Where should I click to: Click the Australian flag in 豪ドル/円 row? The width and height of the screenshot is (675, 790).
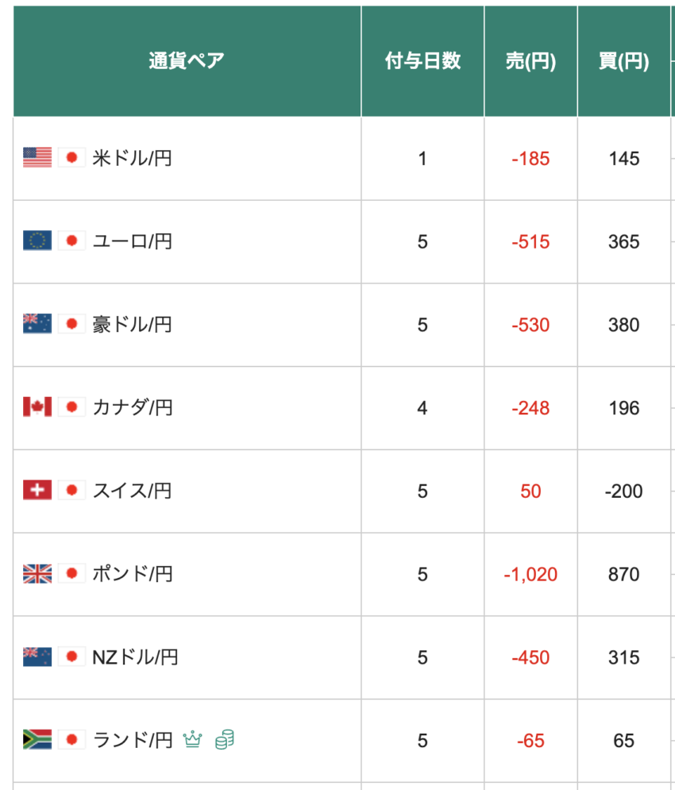[37, 324]
